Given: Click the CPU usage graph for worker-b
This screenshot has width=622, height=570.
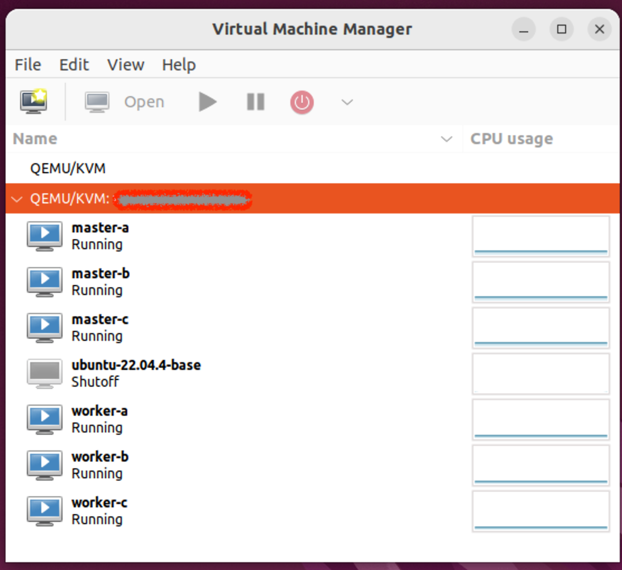Looking at the screenshot, I should tap(540, 465).
